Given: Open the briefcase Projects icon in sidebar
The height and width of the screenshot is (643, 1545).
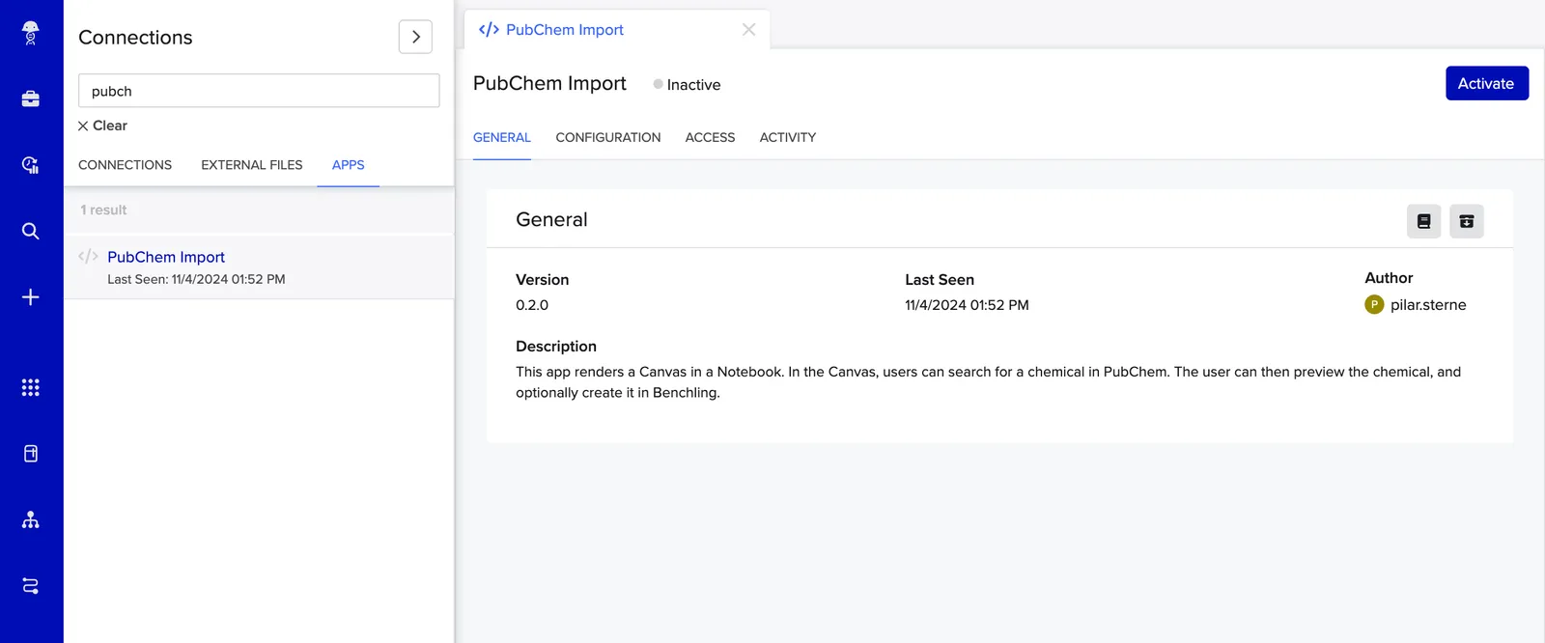Looking at the screenshot, I should point(31,98).
